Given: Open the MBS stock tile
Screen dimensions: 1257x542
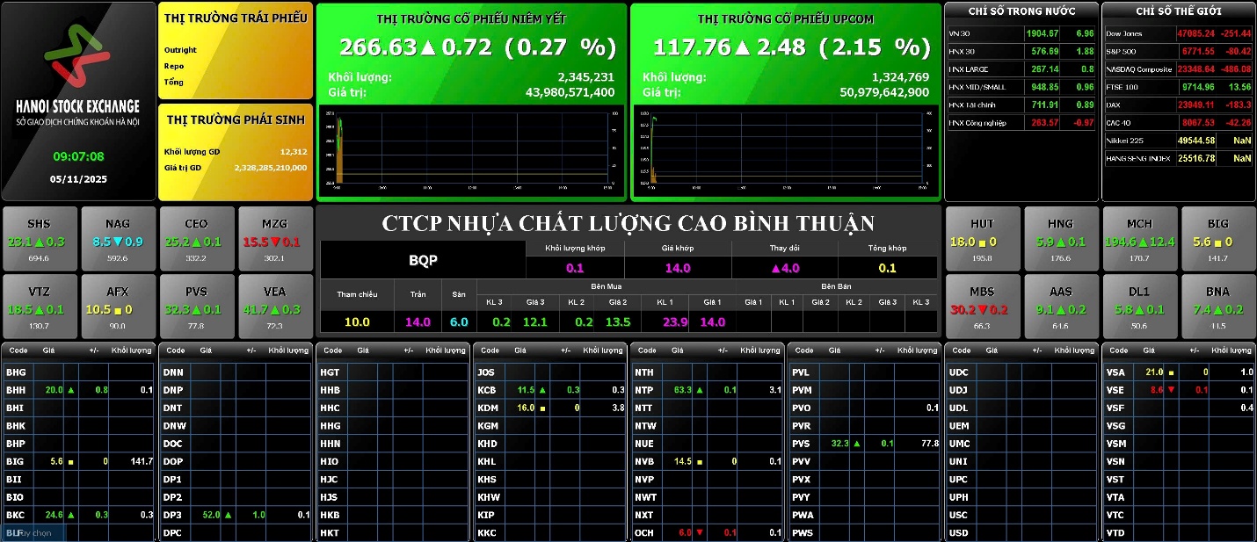Looking at the screenshot, I should point(982,307).
